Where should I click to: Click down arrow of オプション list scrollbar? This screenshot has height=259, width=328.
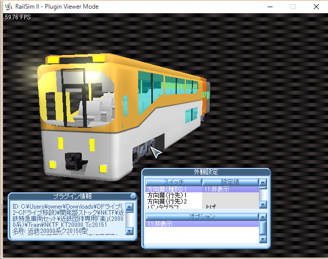[263, 239]
